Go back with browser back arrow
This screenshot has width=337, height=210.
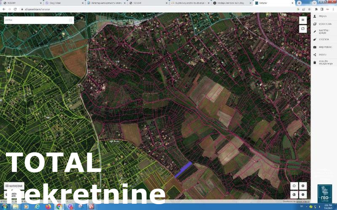click(4, 9)
